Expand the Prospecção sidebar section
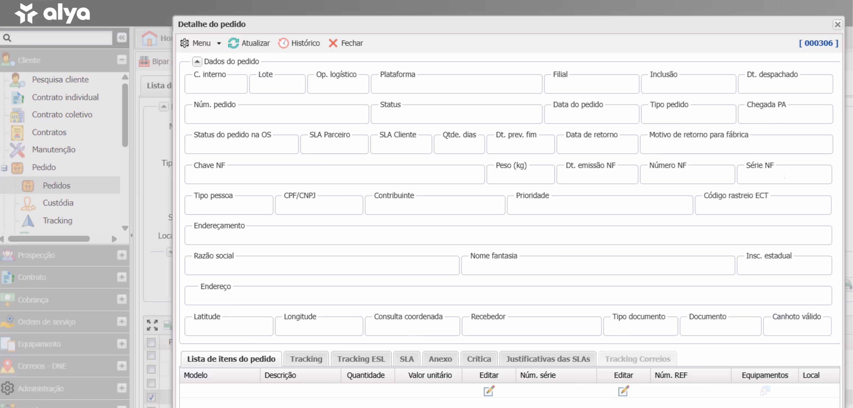The image size is (853, 408). point(122,255)
